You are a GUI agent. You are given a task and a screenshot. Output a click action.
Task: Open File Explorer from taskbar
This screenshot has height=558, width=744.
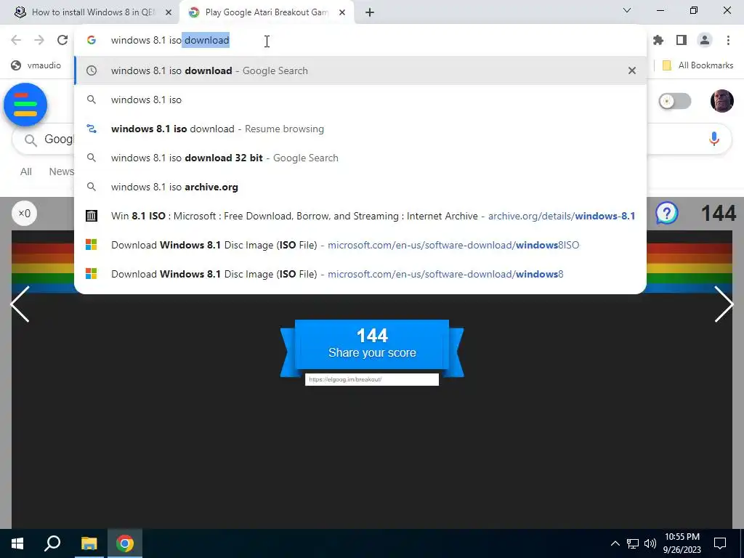coord(89,543)
